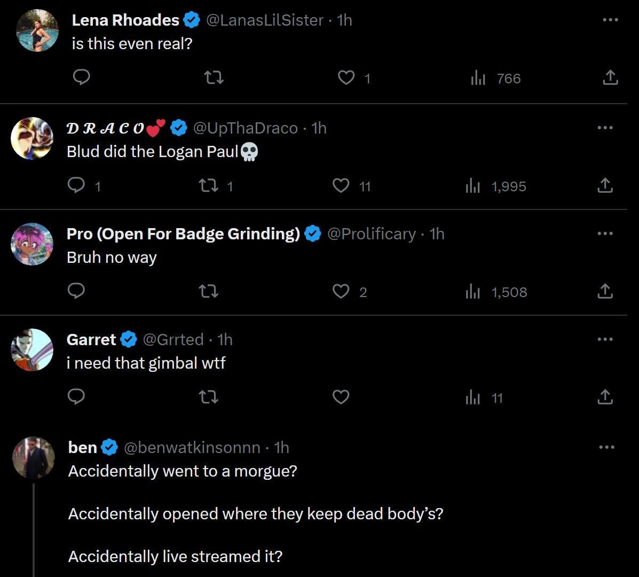
Task: Open Garret's profile avatar
Action: click(32, 350)
